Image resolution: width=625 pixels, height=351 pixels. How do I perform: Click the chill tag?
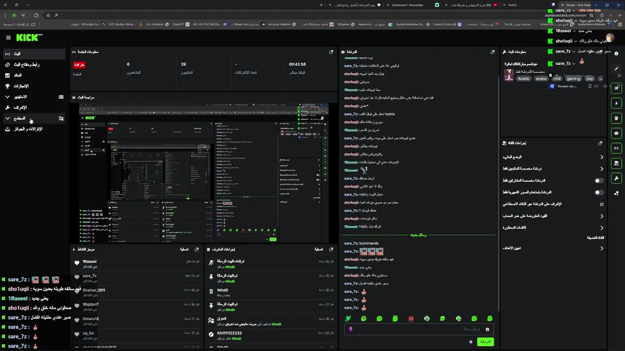click(x=557, y=78)
